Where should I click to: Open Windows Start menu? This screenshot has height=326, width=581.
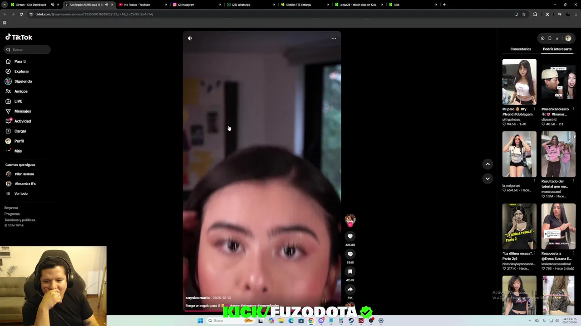point(200,321)
